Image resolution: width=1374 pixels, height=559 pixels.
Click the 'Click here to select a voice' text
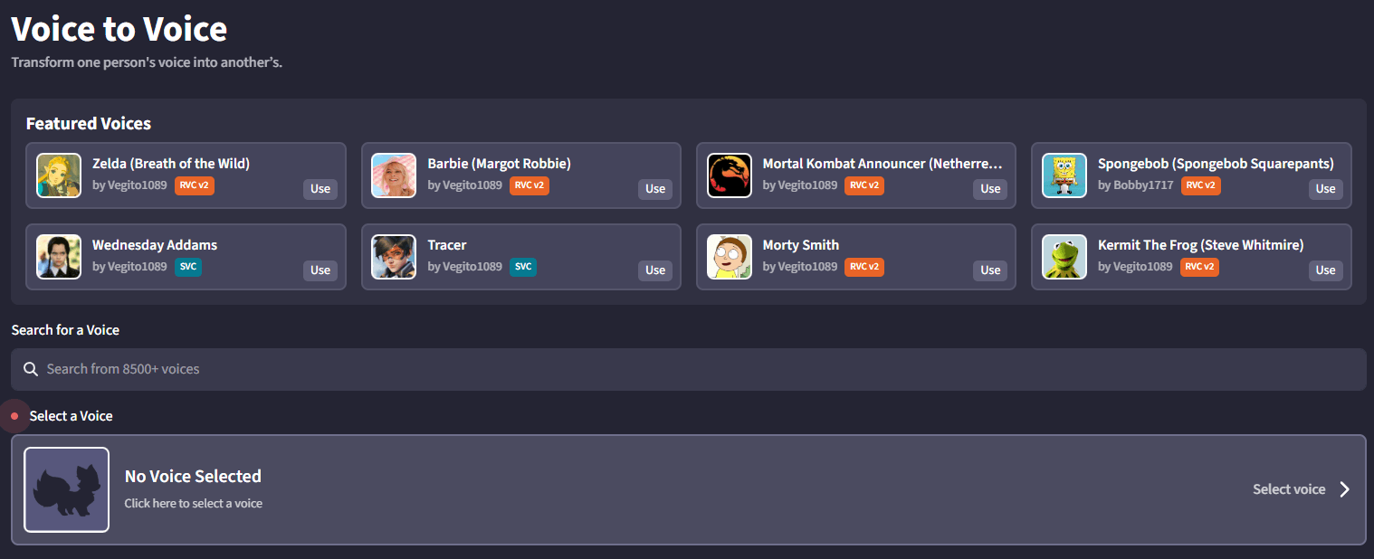click(x=194, y=503)
